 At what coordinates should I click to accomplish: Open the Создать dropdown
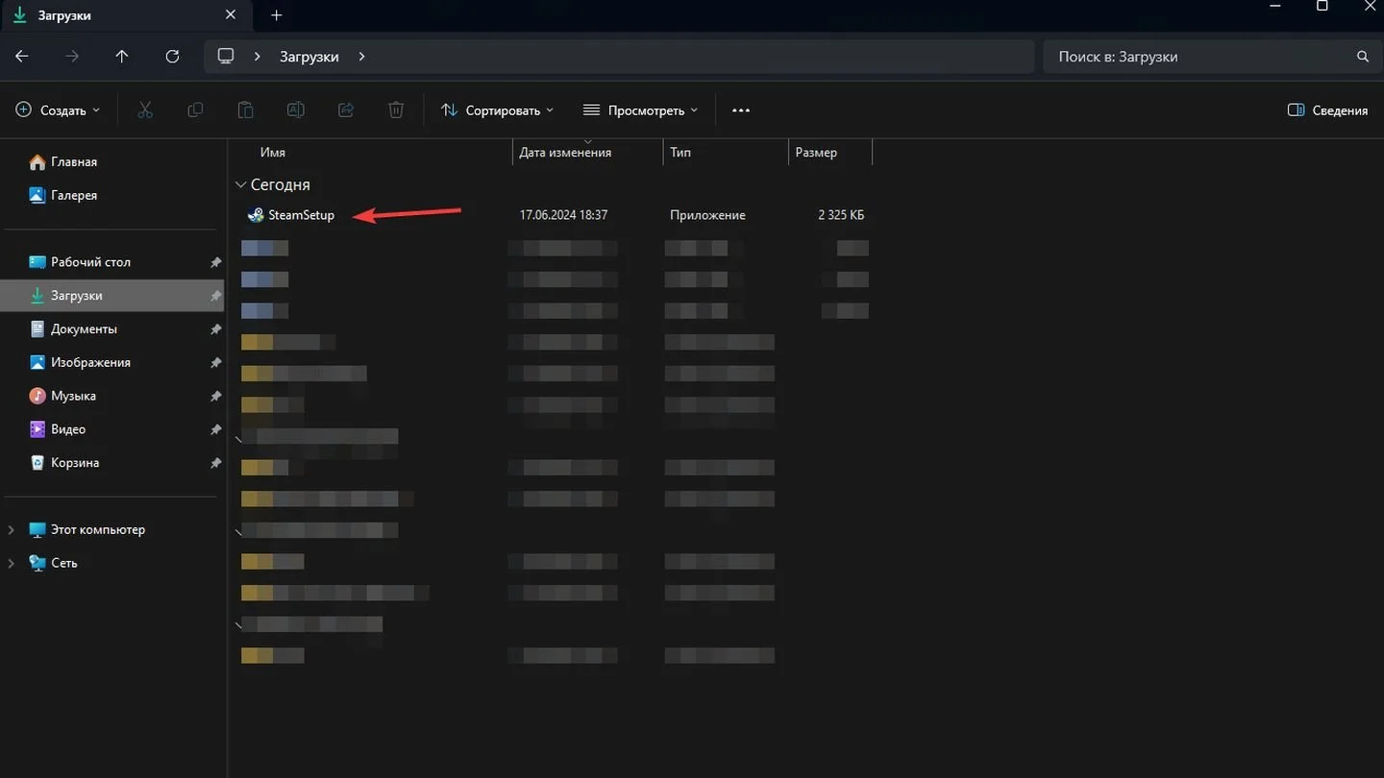coord(58,110)
